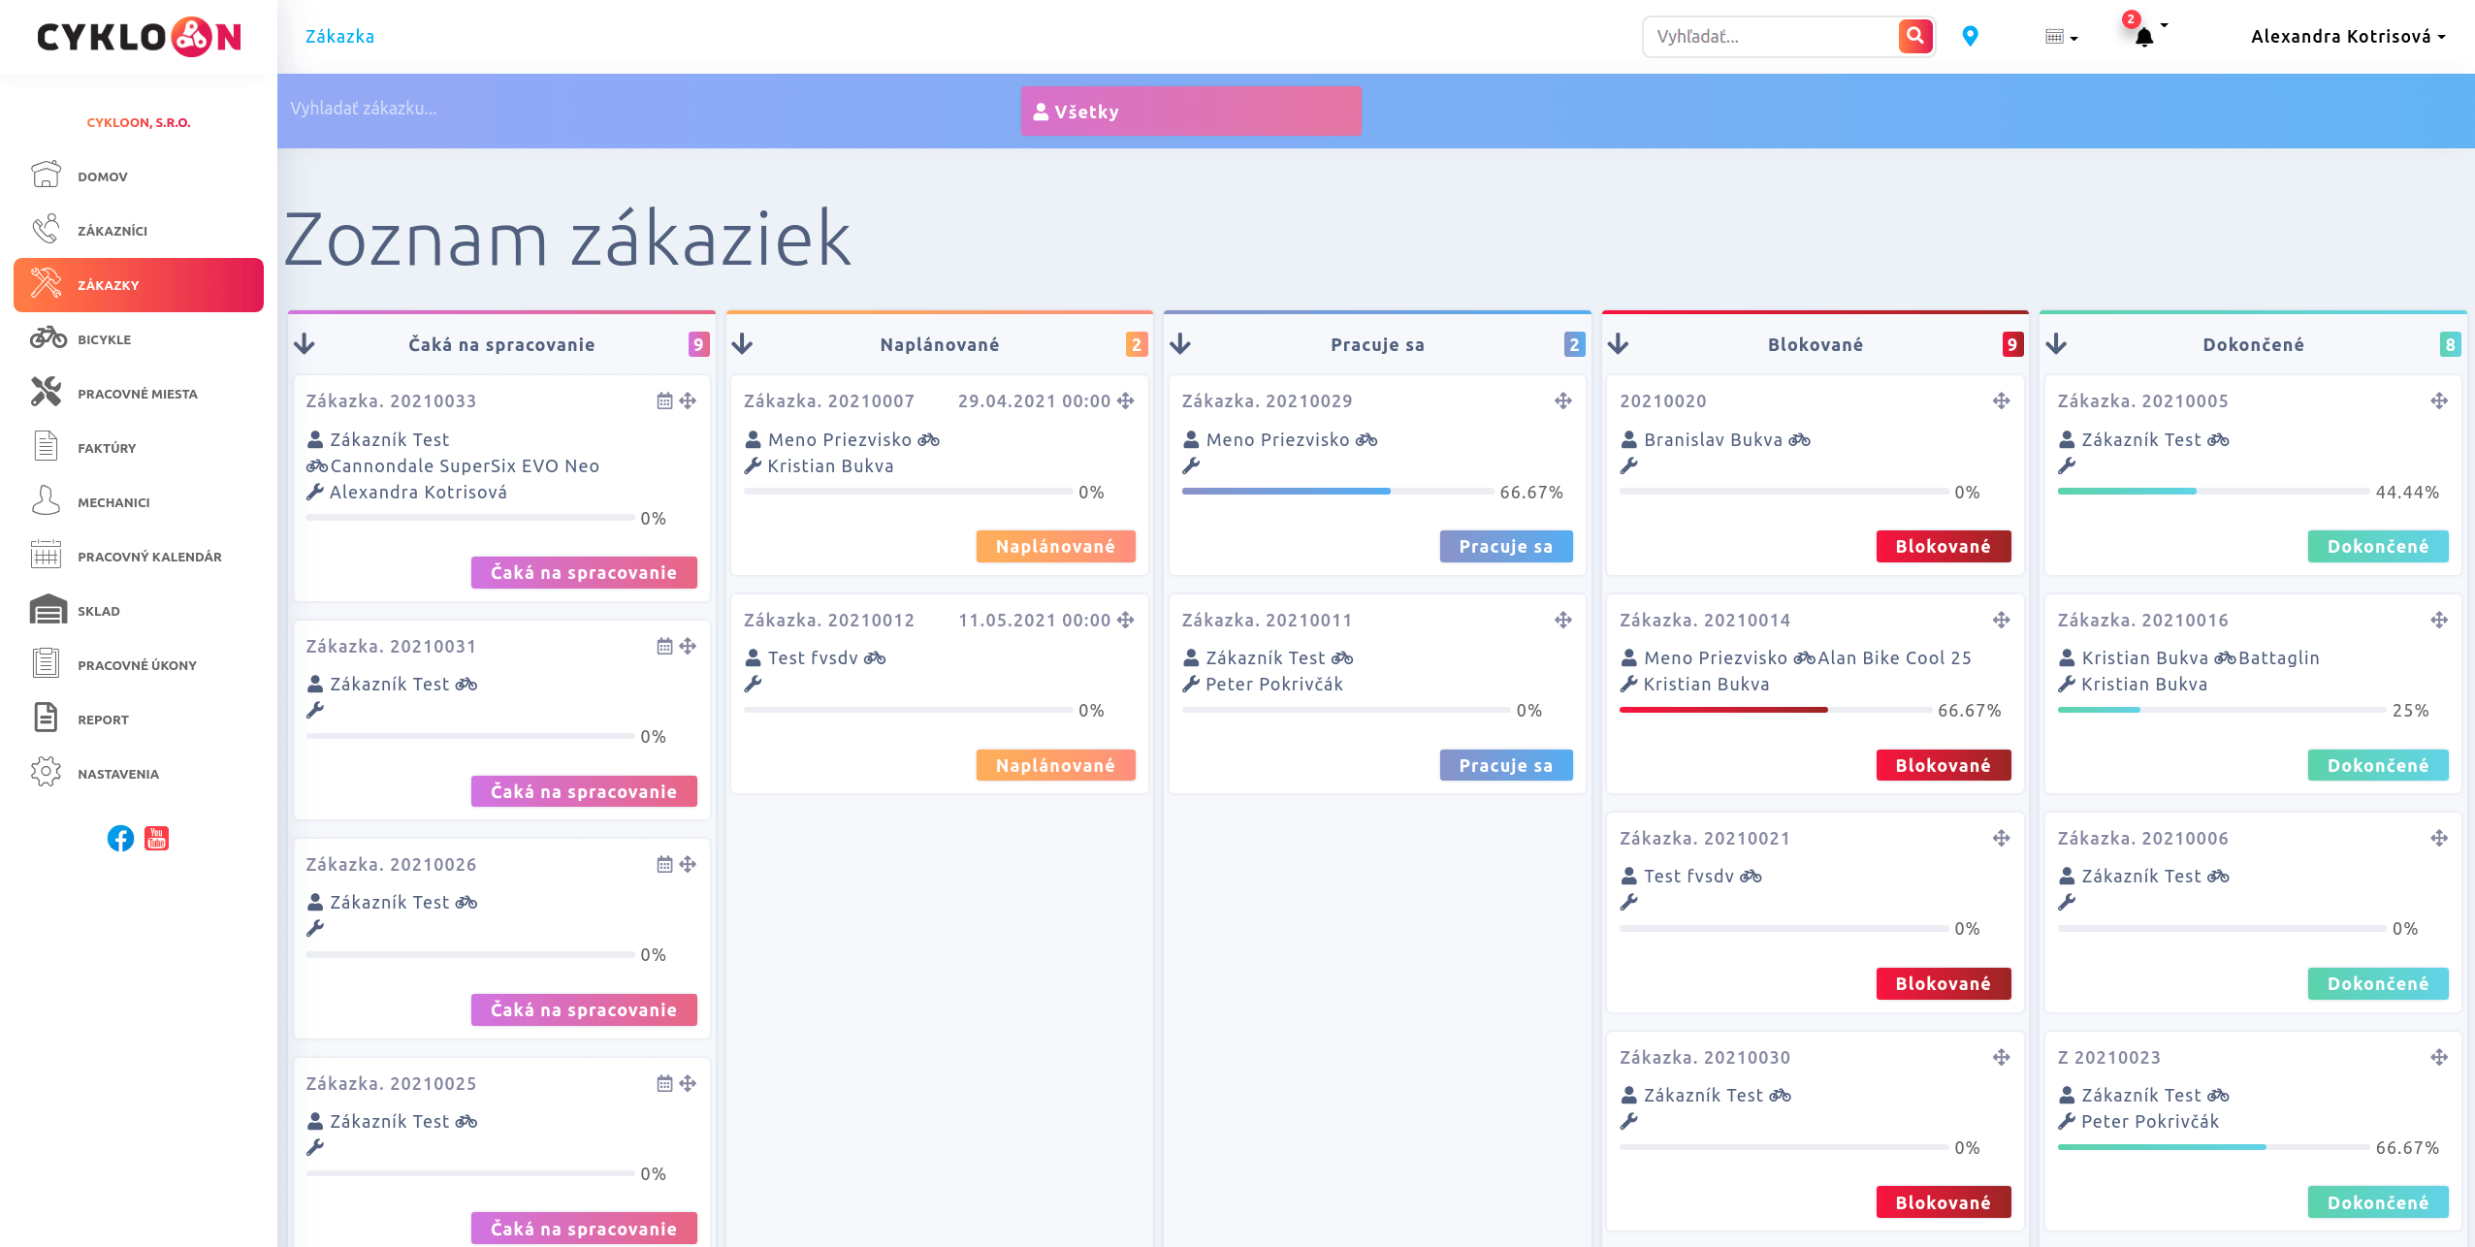Collapse the Dokončené column arrow
The image size is (2475, 1247).
point(2057,344)
